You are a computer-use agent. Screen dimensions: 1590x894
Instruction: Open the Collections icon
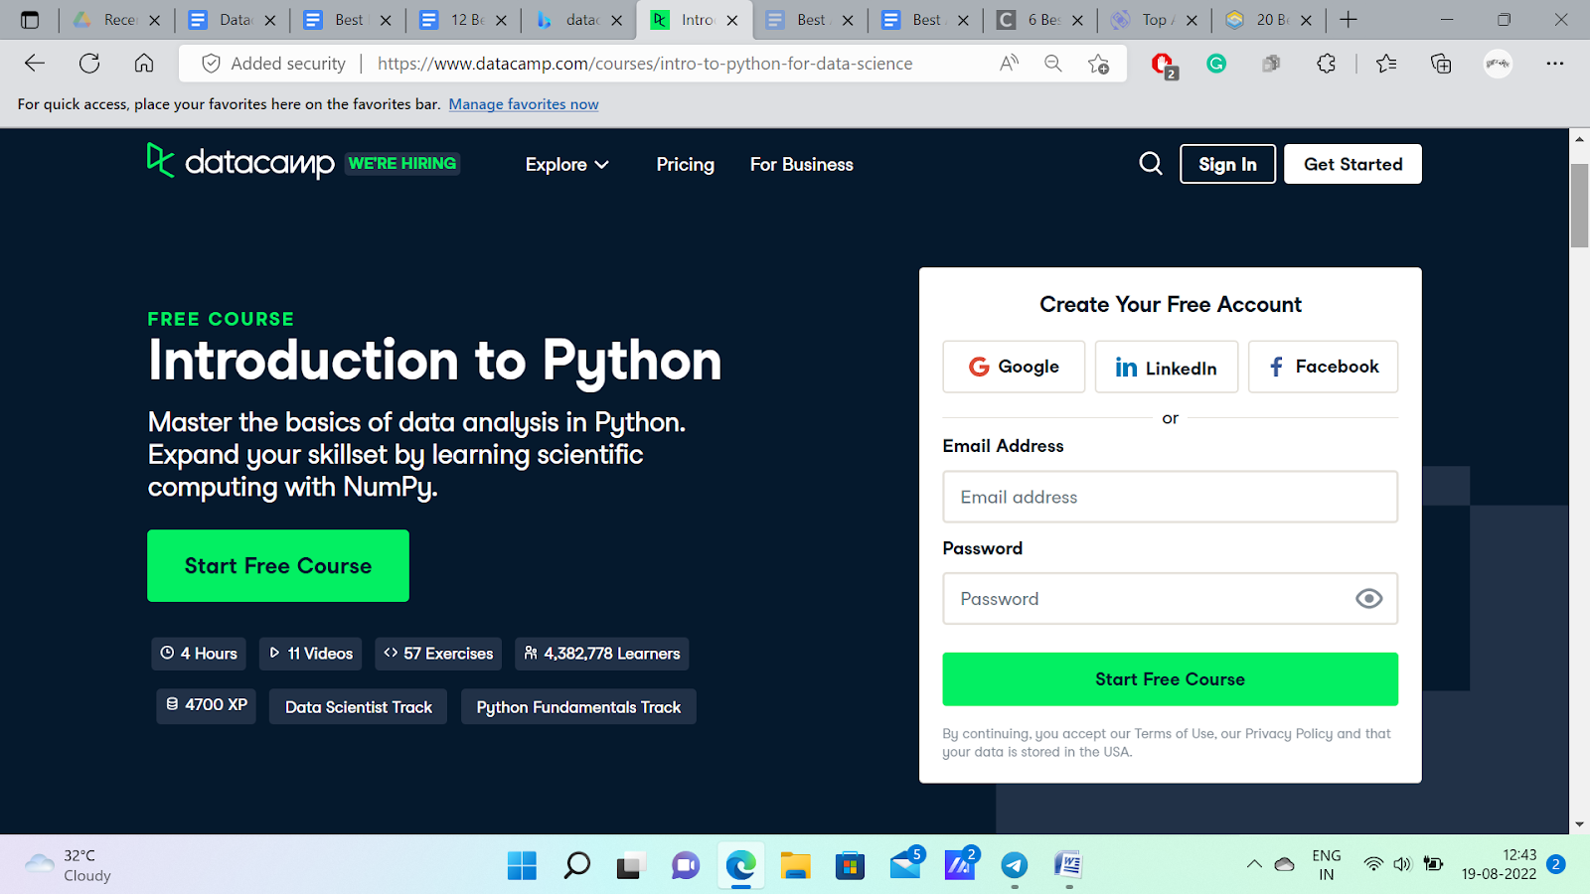click(x=1441, y=64)
